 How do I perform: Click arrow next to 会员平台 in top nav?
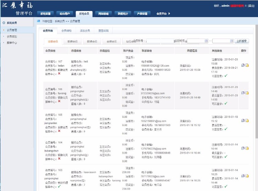coord(169,13)
